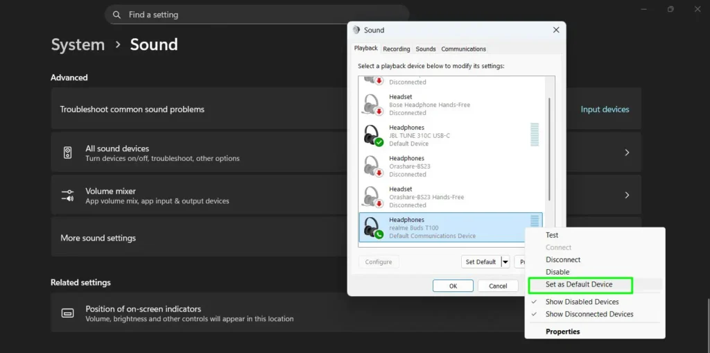Click the JBL TUNE 310C volume level meter

535,134
